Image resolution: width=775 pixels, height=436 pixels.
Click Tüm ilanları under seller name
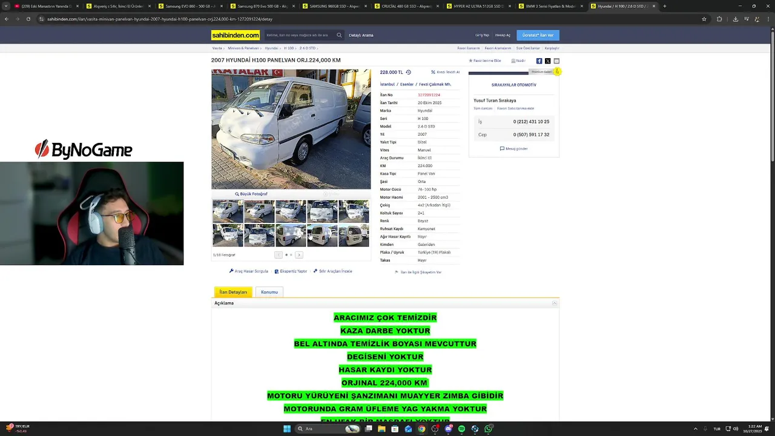pos(483,108)
